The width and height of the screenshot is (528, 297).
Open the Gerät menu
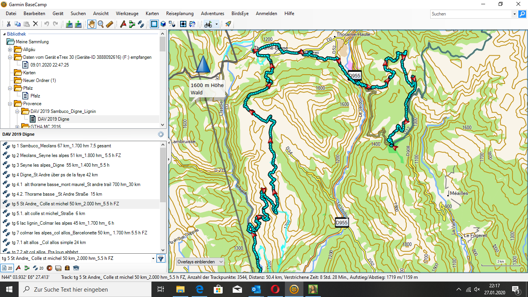click(58, 14)
